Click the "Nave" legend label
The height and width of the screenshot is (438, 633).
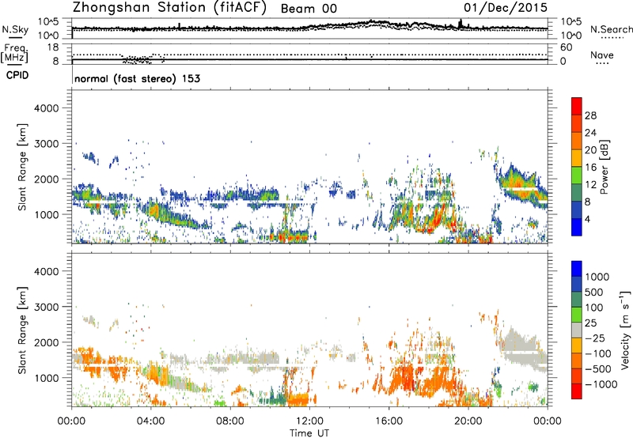pos(602,55)
